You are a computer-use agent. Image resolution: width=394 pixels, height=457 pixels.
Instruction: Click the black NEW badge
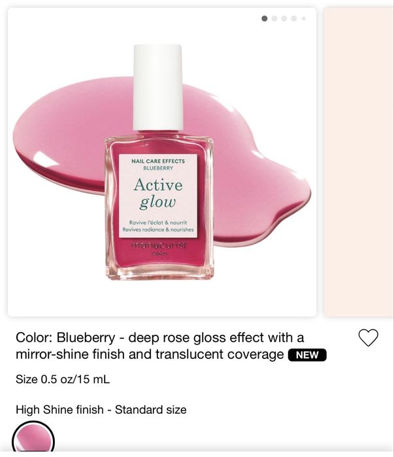point(307,355)
